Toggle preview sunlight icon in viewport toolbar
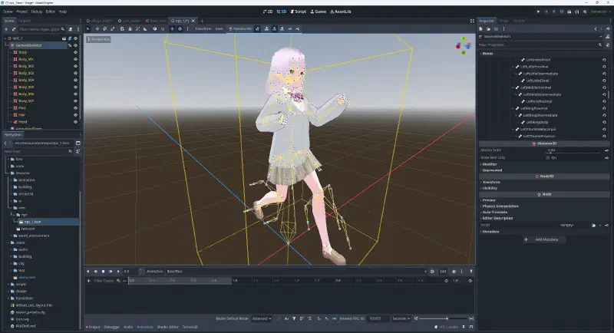This screenshot has width=614, height=333. pos(172,28)
